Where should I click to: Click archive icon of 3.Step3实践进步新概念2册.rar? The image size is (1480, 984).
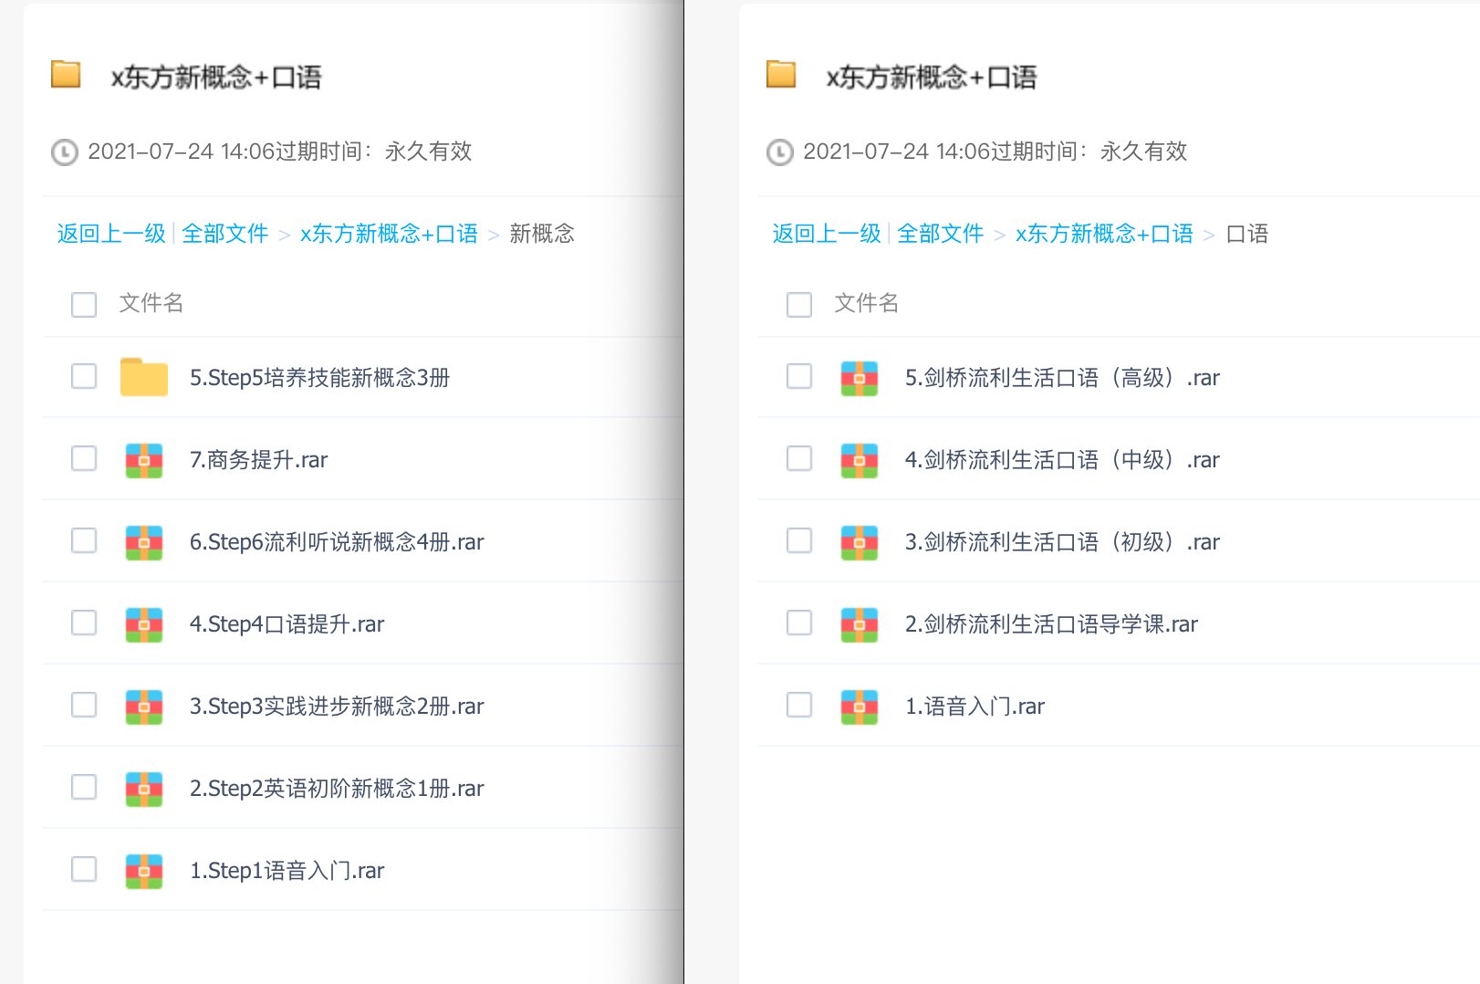[x=144, y=707]
